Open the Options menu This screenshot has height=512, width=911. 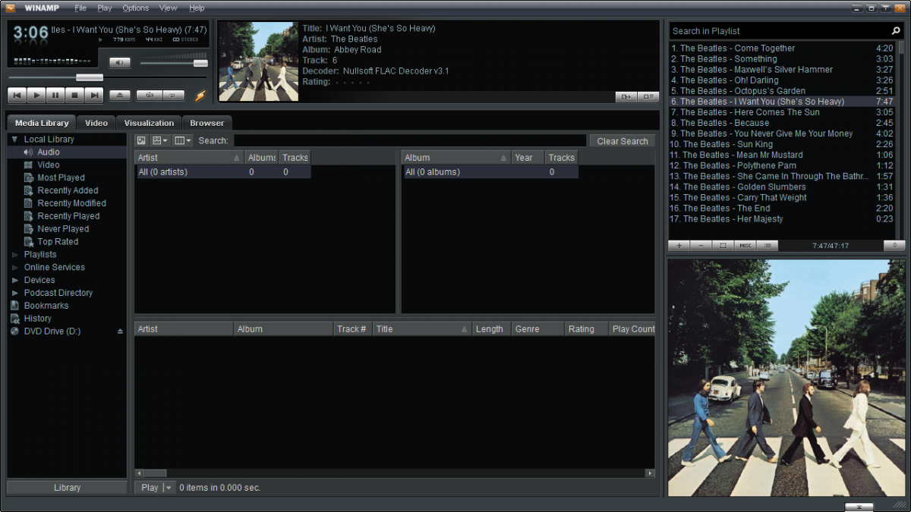[135, 8]
